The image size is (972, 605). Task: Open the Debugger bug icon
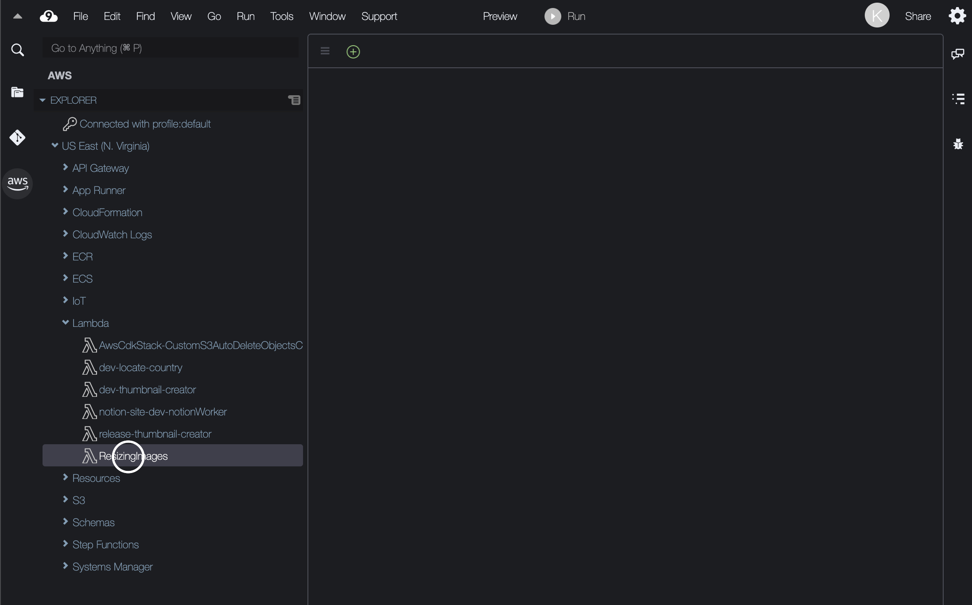pyautogui.click(x=958, y=144)
